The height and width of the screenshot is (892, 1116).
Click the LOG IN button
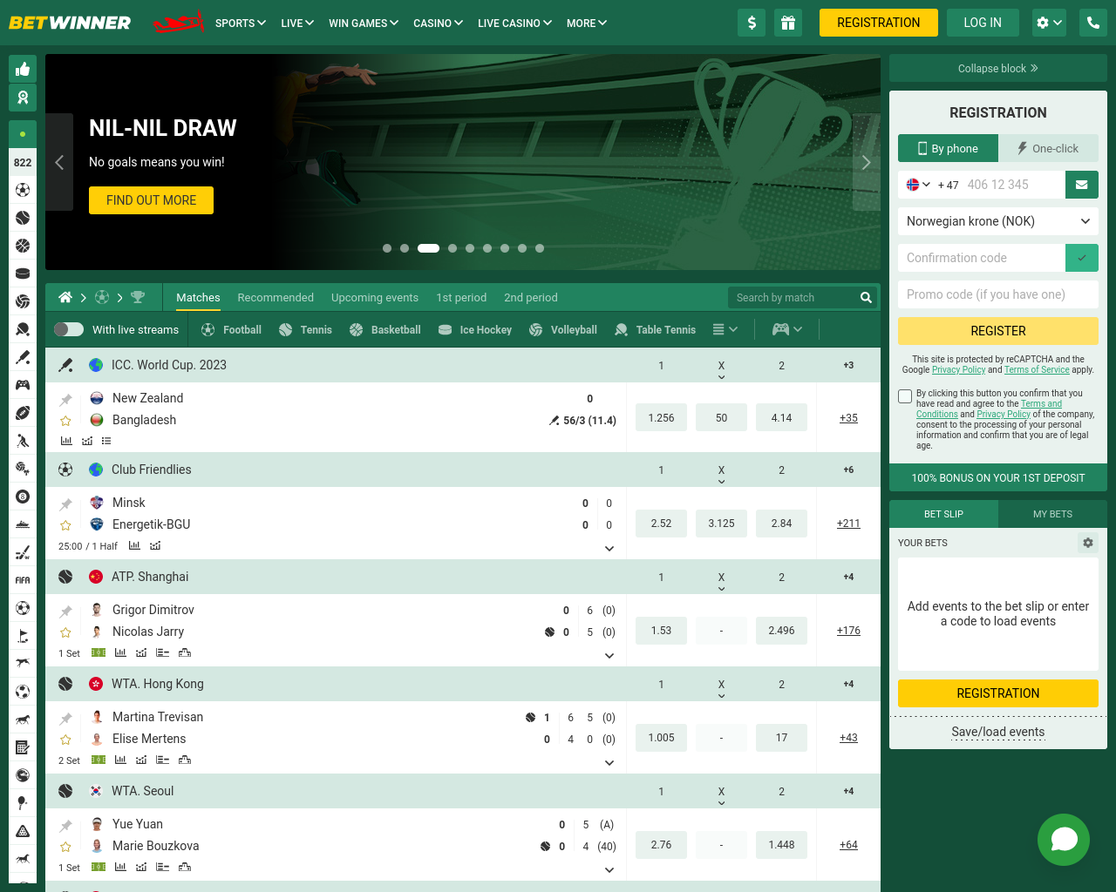(x=983, y=23)
